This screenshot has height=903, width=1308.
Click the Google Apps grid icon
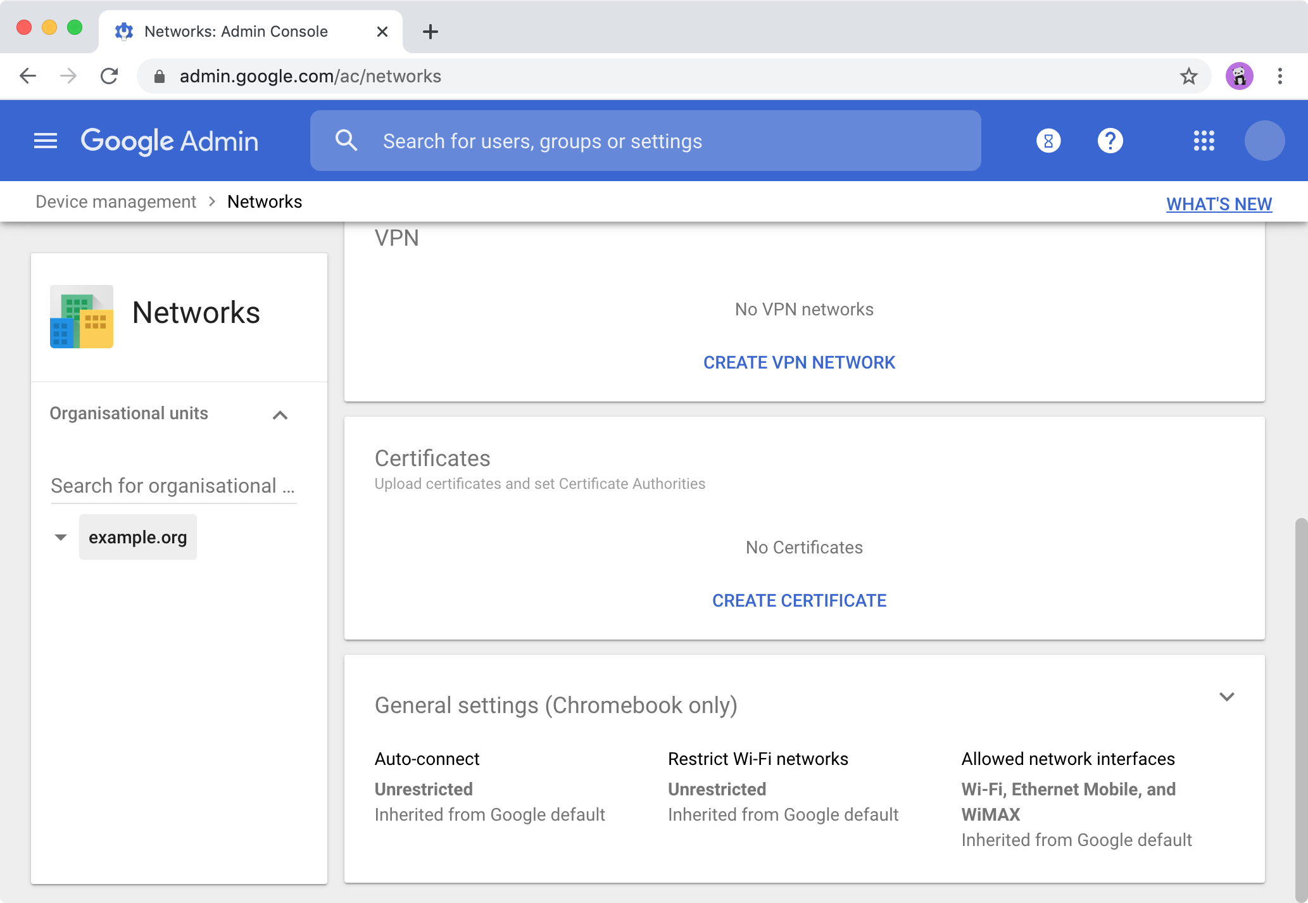coord(1204,140)
